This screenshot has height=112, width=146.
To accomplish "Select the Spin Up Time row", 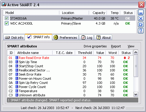I will pyautogui.click(x=70, y=62).
